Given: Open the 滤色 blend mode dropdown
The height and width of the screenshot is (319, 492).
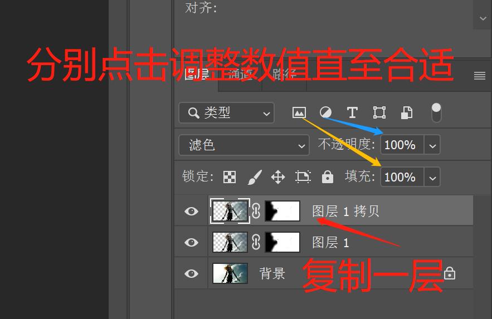Looking at the screenshot, I should click(244, 145).
